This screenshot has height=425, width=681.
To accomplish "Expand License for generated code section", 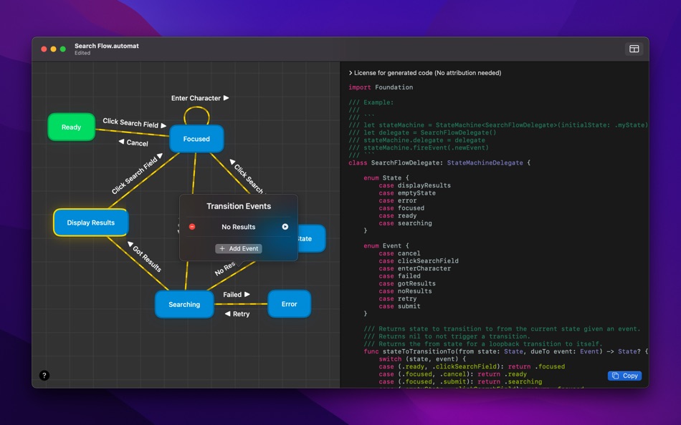I will (425, 73).
